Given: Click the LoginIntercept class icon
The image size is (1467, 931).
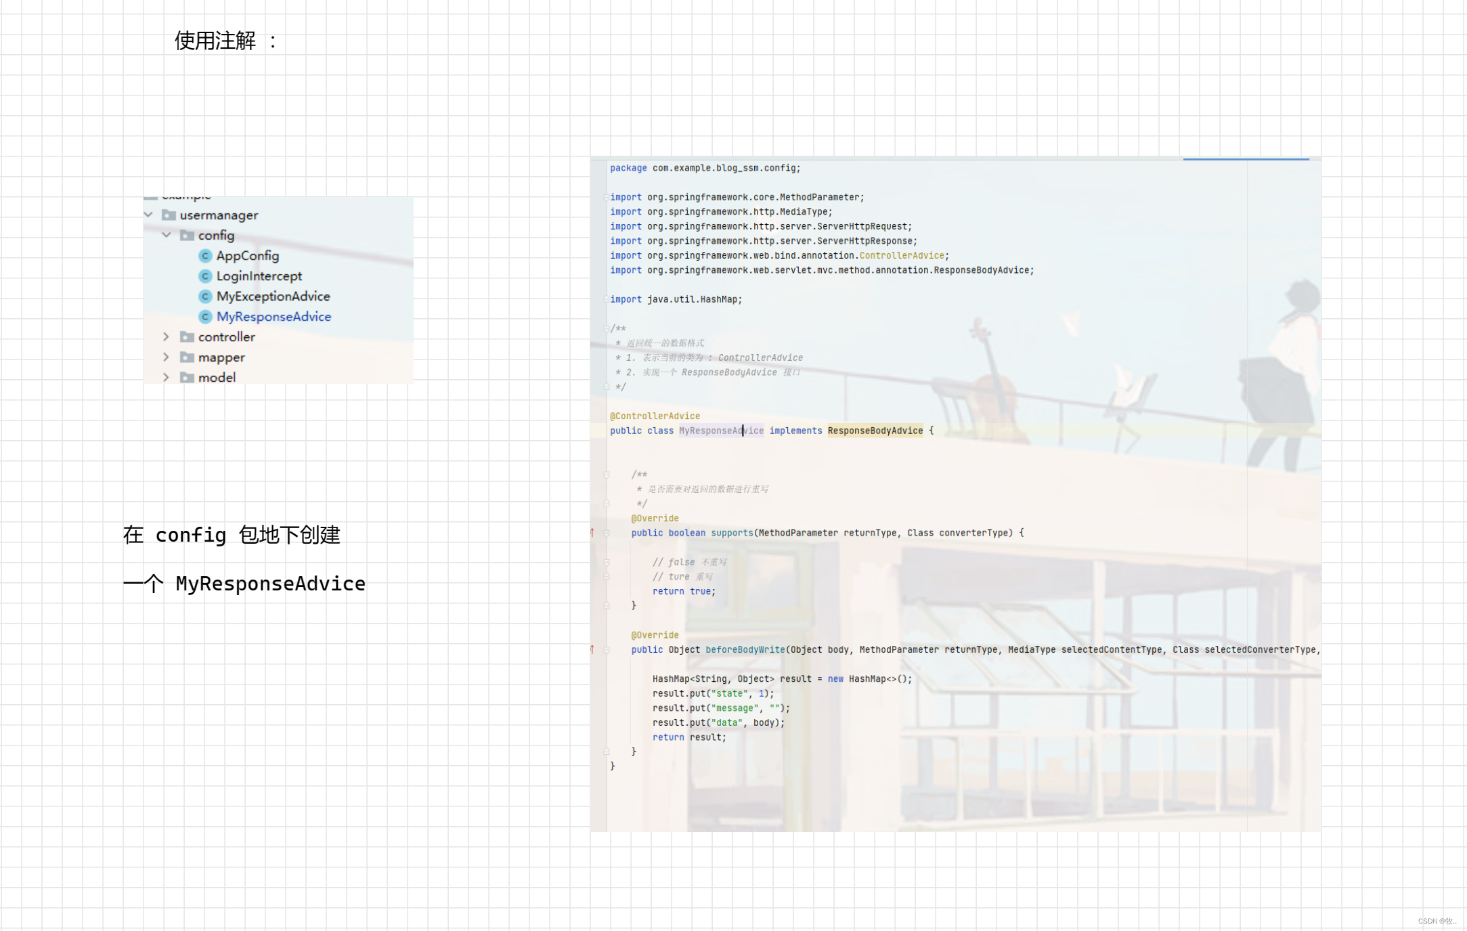Looking at the screenshot, I should [205, 276].
